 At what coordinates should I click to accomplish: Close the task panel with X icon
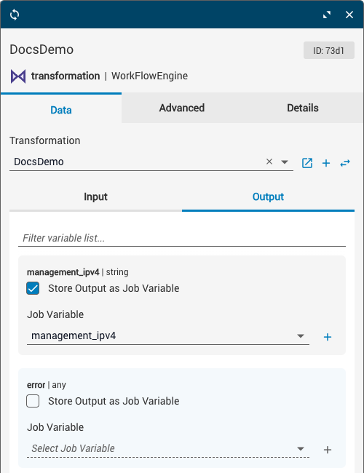click(349, 15)
